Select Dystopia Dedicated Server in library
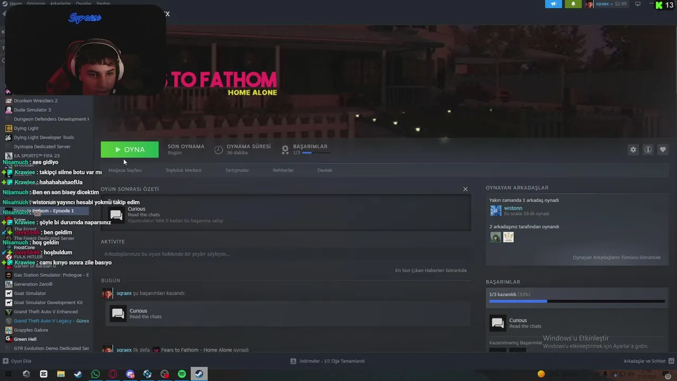 42,147
